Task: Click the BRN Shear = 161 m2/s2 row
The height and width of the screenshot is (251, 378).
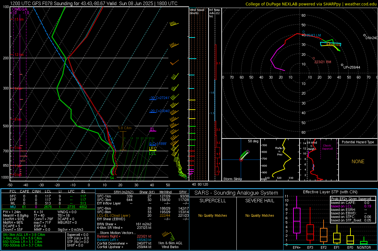Action: point(124,224)
